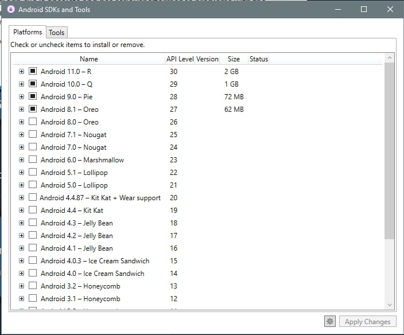
Task: Expand the Android 4.0 Ice Cream Sandwich node
Action: (x=22, y=273)
